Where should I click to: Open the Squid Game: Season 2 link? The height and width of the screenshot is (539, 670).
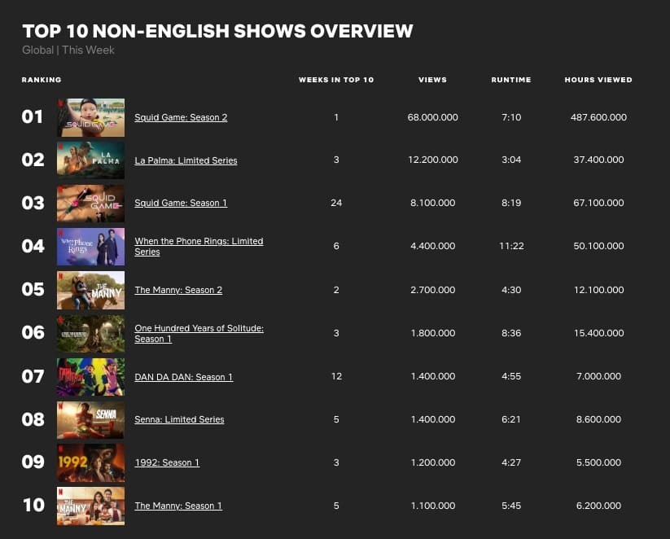[x=181, y=117]
